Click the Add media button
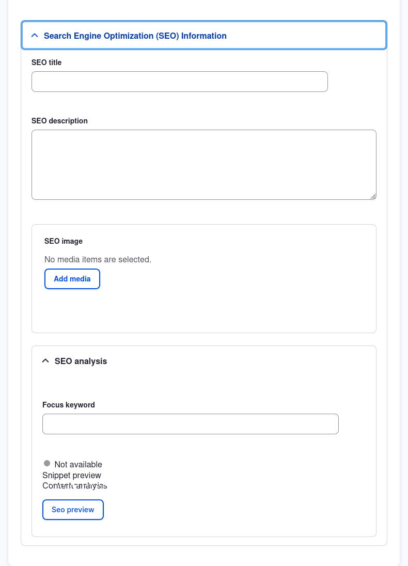The height and width of the screenshot is (566, 408). [x=72, y=278]
